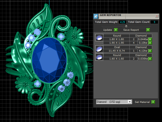Click the green arrow beside Save Report
Screen dimensions: 162x122
[148, 30]
